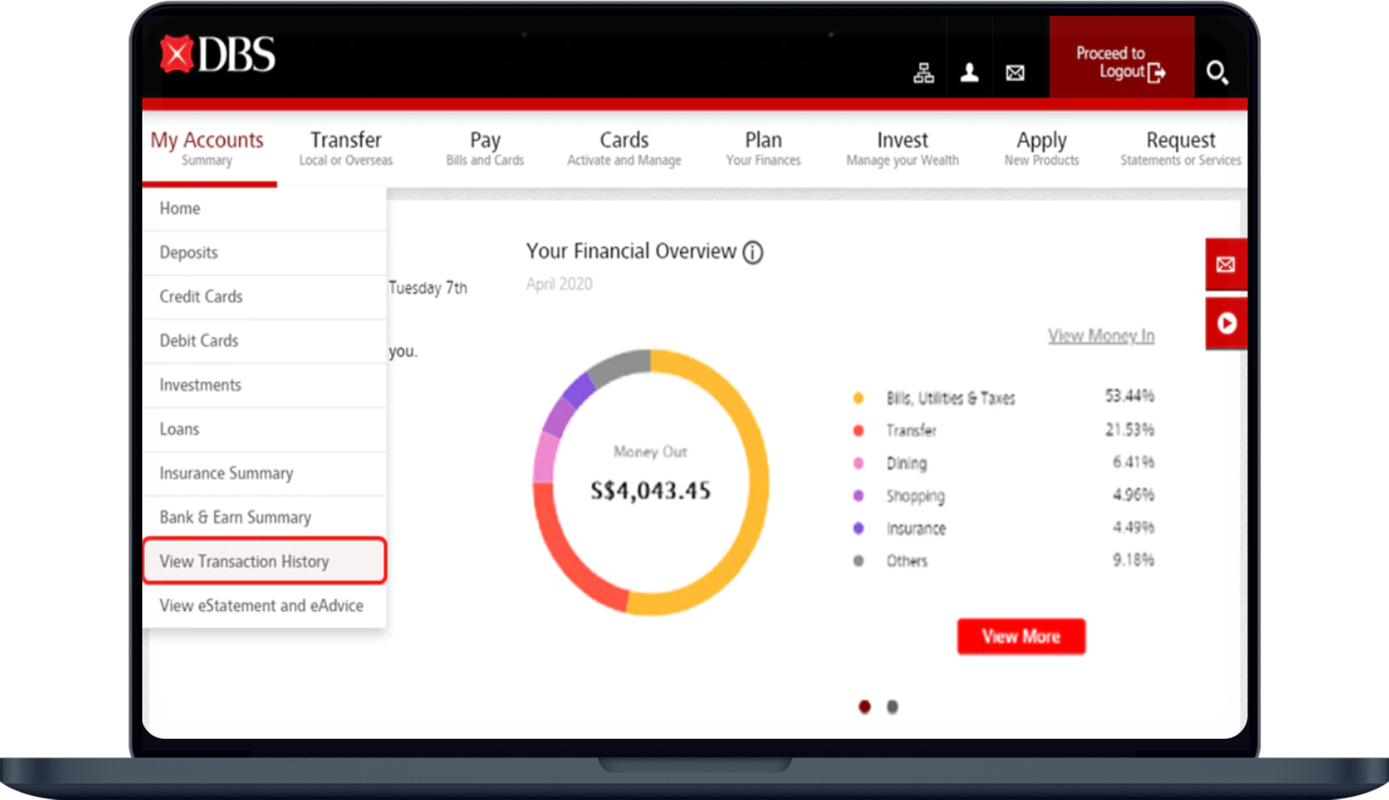Click the grey Others legend dot
The image size is (1389, 800).
coord(858,561)
